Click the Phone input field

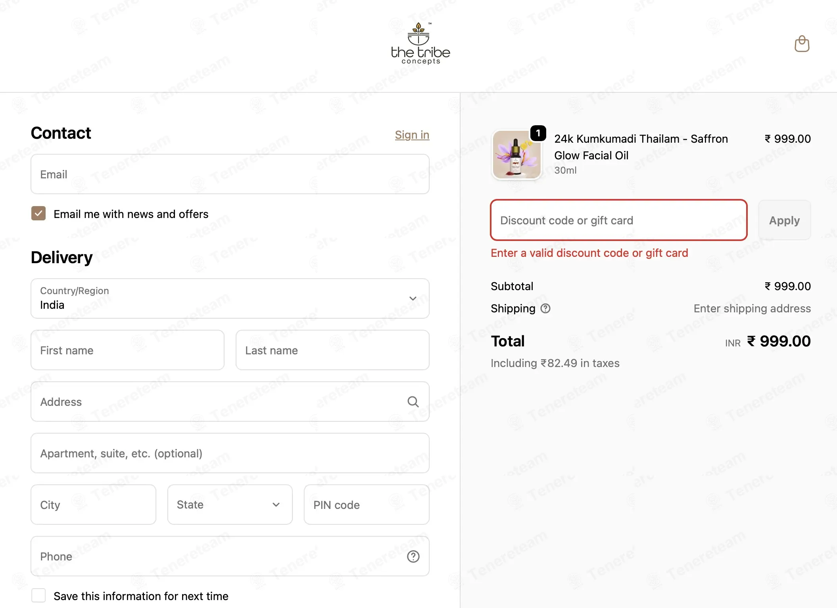[x=230, y=556]
